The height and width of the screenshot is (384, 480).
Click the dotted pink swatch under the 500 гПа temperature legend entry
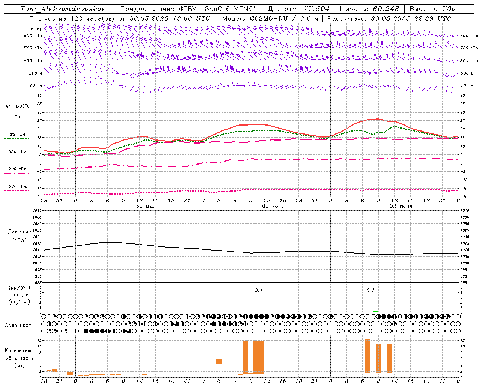16,190
